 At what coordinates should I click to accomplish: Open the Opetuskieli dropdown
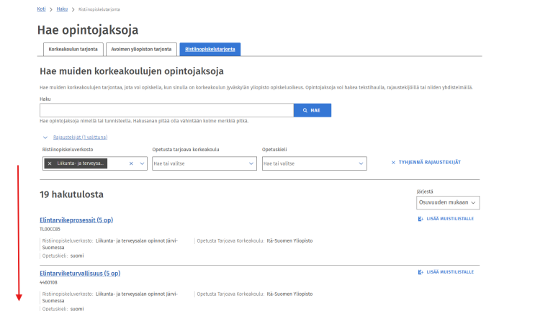(314, 163)
